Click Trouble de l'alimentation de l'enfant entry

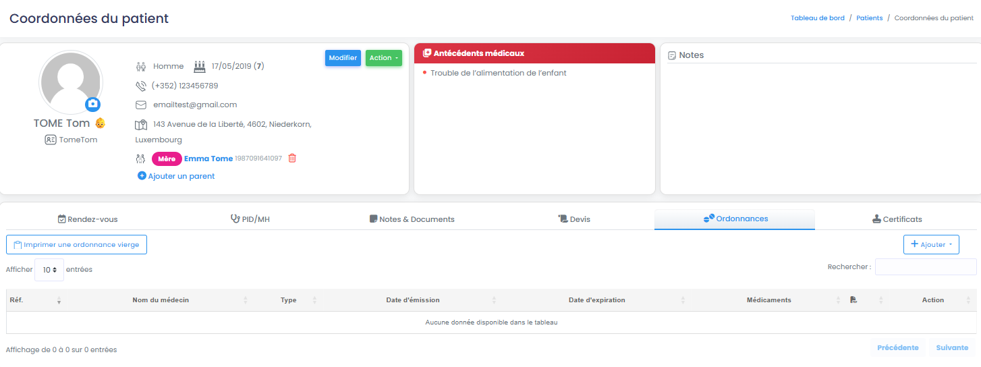point(499,73)
